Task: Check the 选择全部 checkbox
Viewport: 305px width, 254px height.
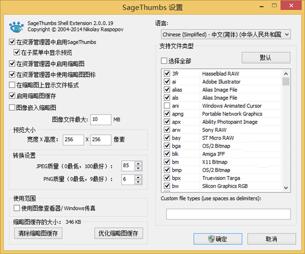Action: 164,61
